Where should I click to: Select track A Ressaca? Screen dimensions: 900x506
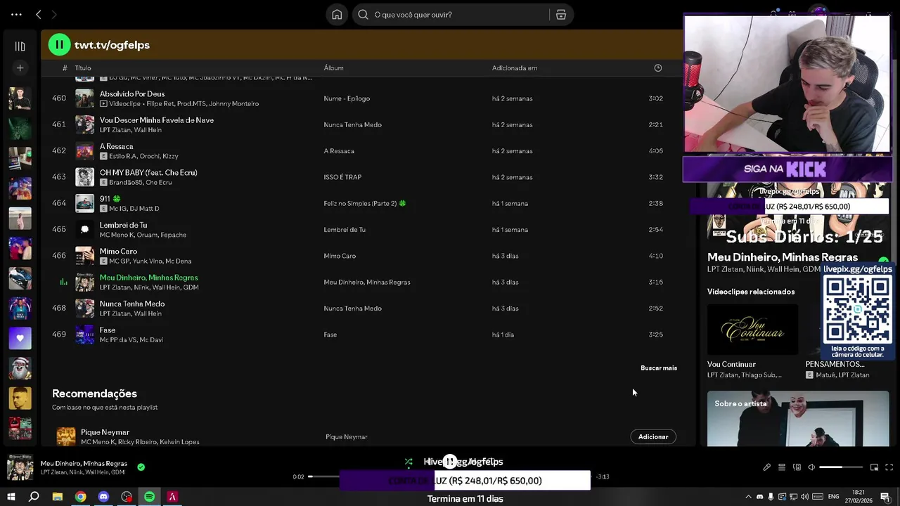click(116, 146)
